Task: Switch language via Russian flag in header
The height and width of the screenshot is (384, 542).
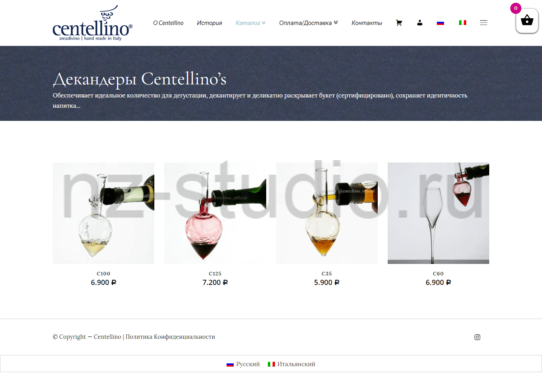Action: pyautogui.click(x=440, y=23)
